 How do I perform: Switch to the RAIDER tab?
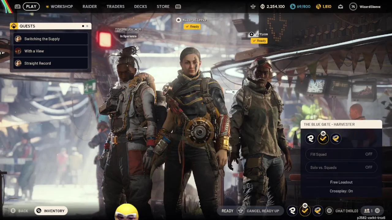[90, 6]
